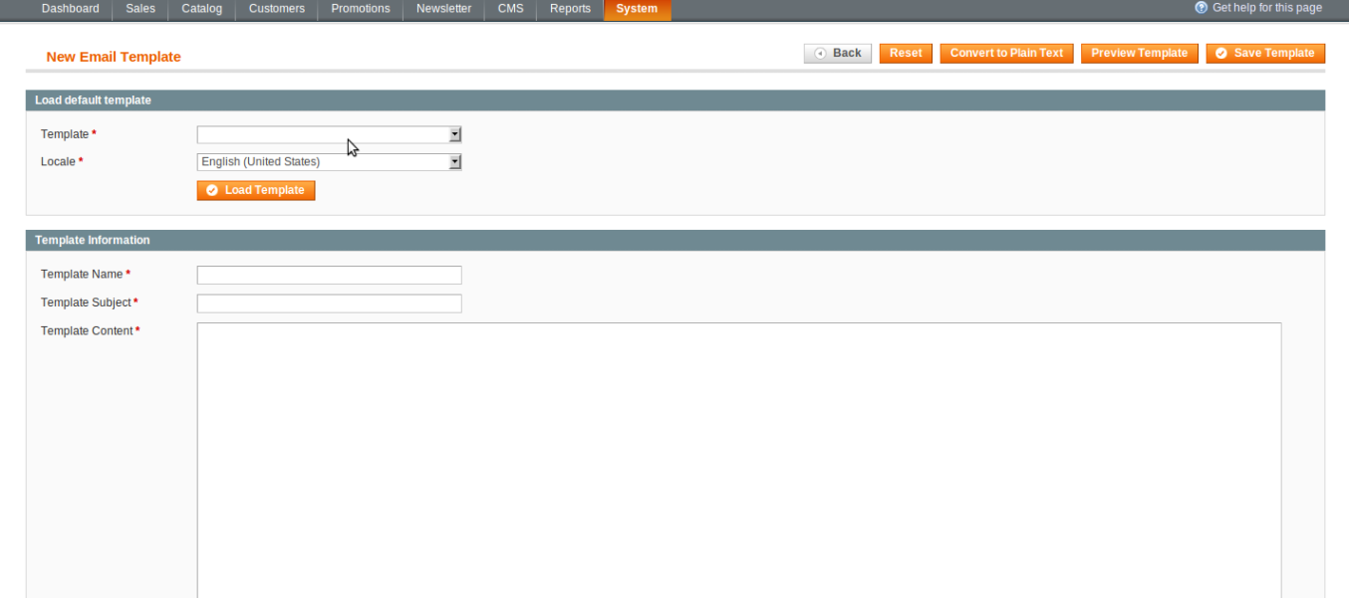Save the email template
This screenshot has height=598, width=1349.
[1265, 54]
